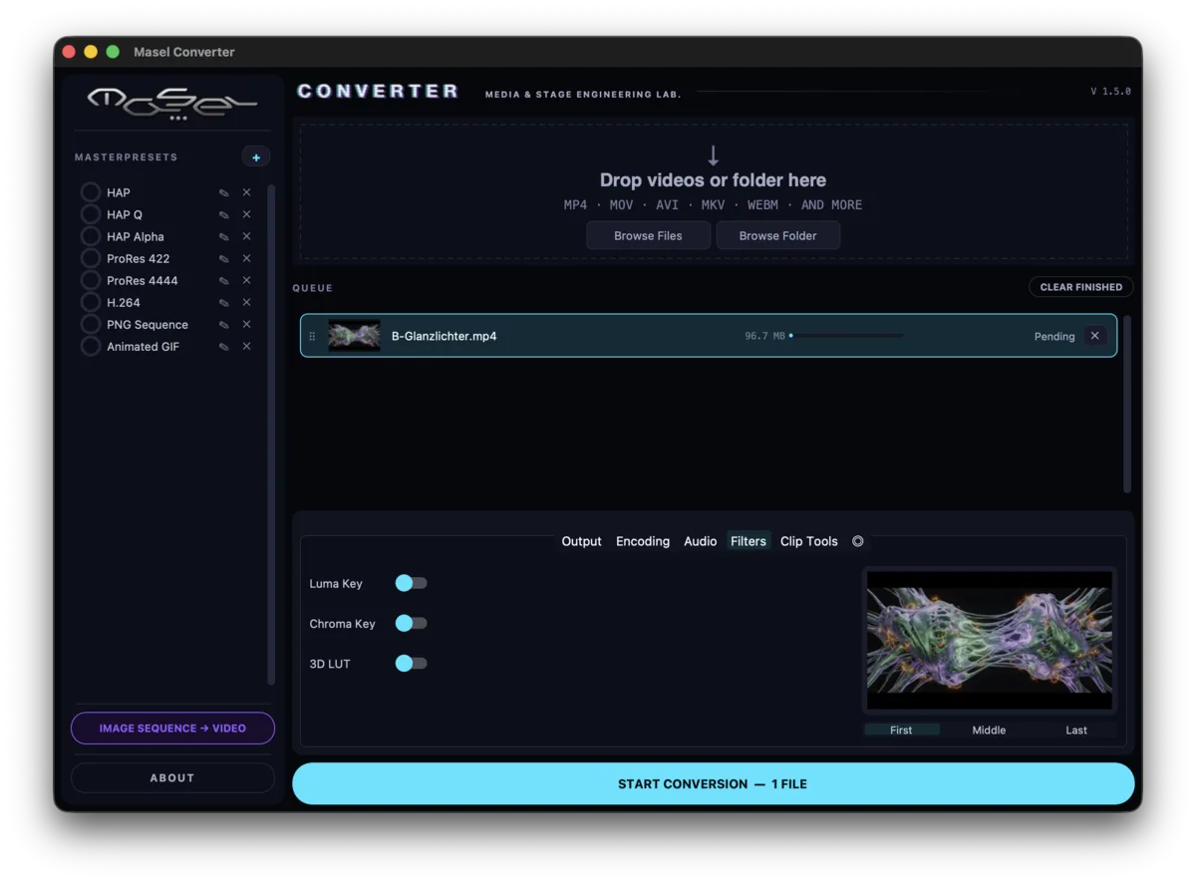Switch to the Encoding tab
Image resolution: width=1196 pixels, height=883 pixels.
click(x=643, y=541)
